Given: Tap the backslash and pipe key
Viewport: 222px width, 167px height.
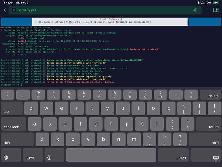Looking at the screenshot, I should (214, 109).
